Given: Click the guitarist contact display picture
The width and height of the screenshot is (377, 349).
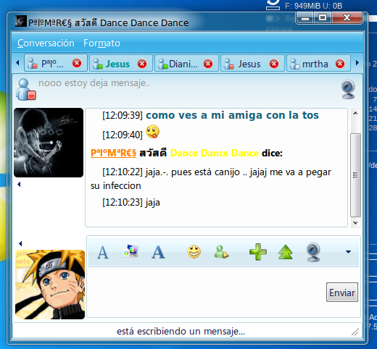Looking at the screenshot, I should click(x=49, y=143).
